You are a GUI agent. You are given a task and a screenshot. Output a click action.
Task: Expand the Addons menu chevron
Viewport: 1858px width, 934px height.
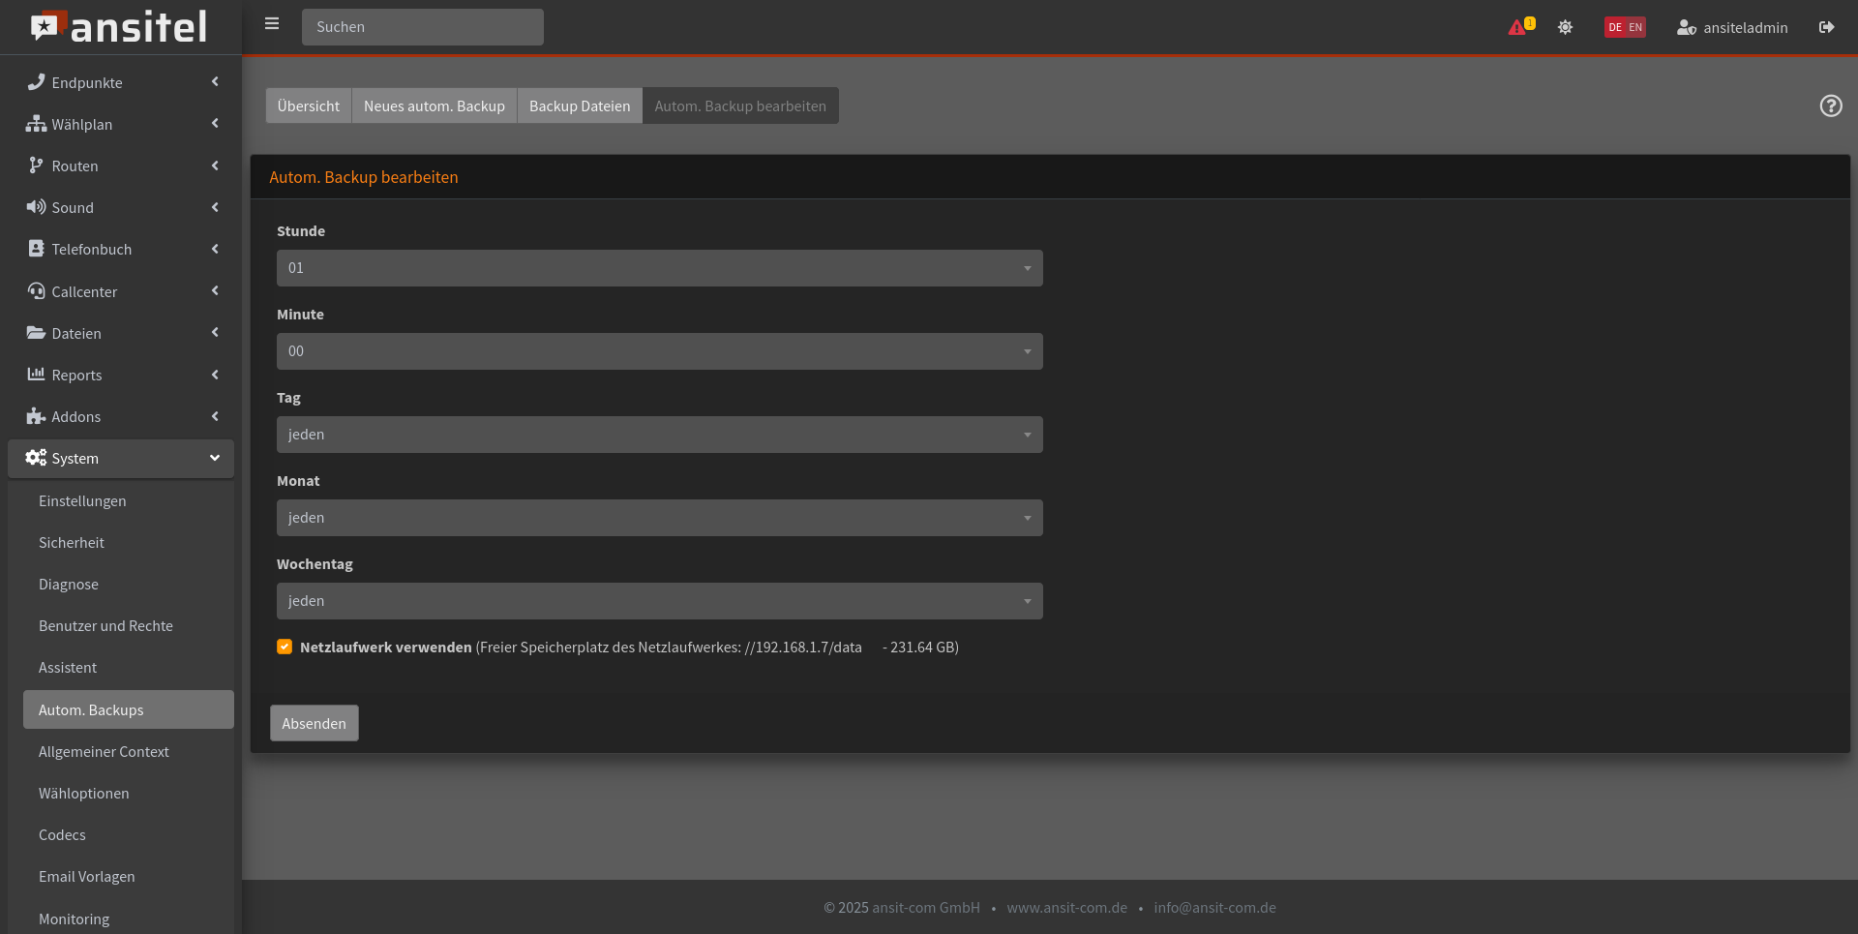[215, 416]
